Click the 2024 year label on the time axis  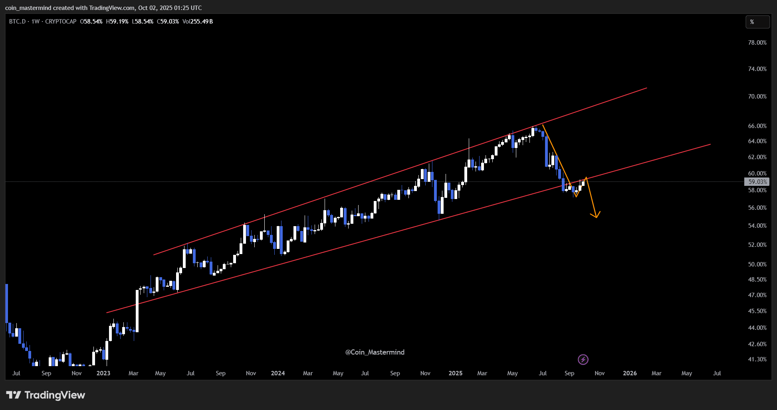click(278, 373)
